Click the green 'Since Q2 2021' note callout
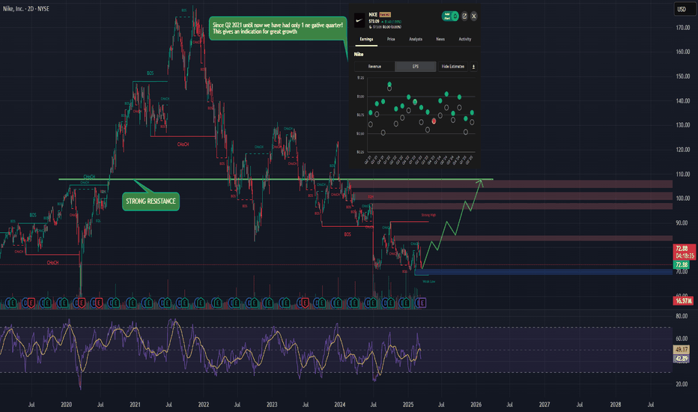The height and width of the screenshot is (412, 698). click(x=278, y=28)
